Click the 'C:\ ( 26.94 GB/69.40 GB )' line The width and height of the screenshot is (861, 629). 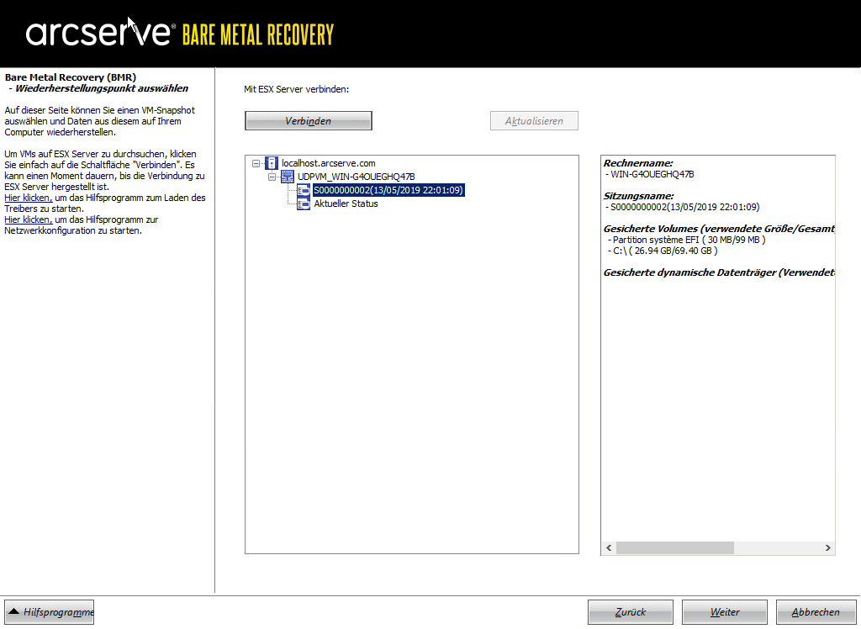coord(663,251)
